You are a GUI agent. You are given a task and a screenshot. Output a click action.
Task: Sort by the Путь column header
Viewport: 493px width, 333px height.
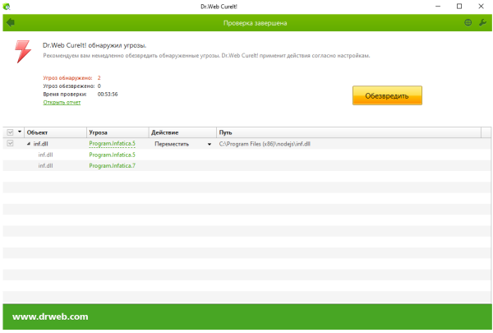tap(349, 132)
